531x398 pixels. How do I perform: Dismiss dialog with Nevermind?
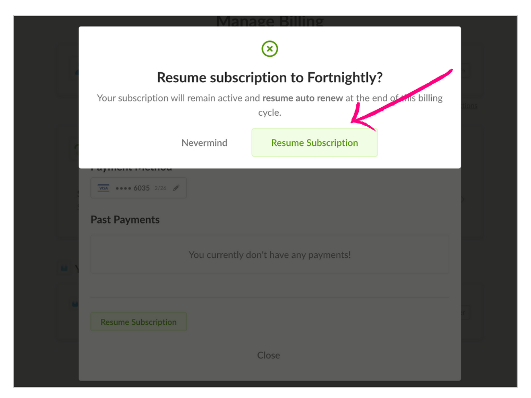tap(204, 143)
